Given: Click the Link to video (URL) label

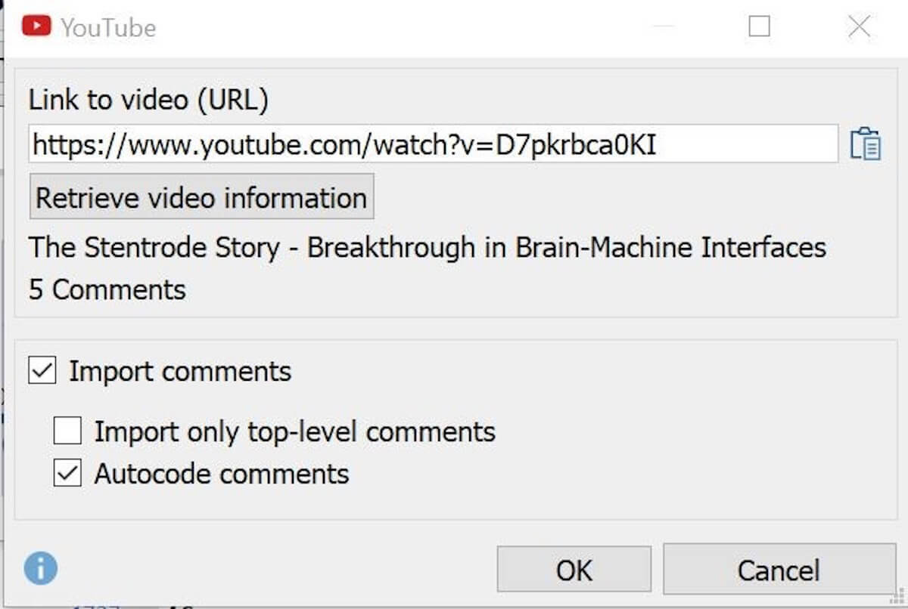Looking at the screenshot, I should tap(148, 100).
